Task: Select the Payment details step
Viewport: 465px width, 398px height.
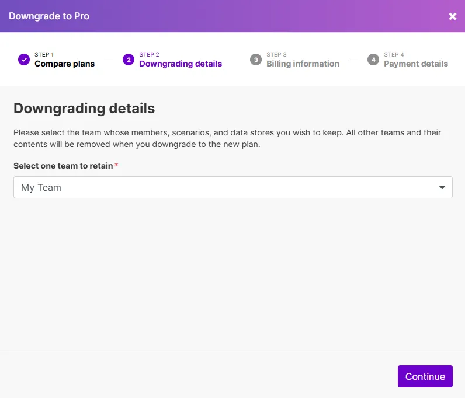Action: [416, 64]
